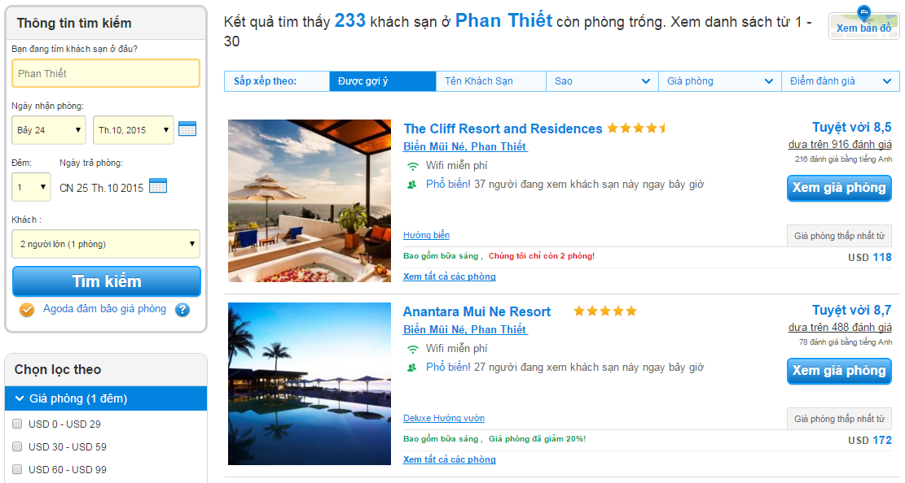Open the Anantara Mui Ne Resort photo thumbnail

tap(310, 384)
